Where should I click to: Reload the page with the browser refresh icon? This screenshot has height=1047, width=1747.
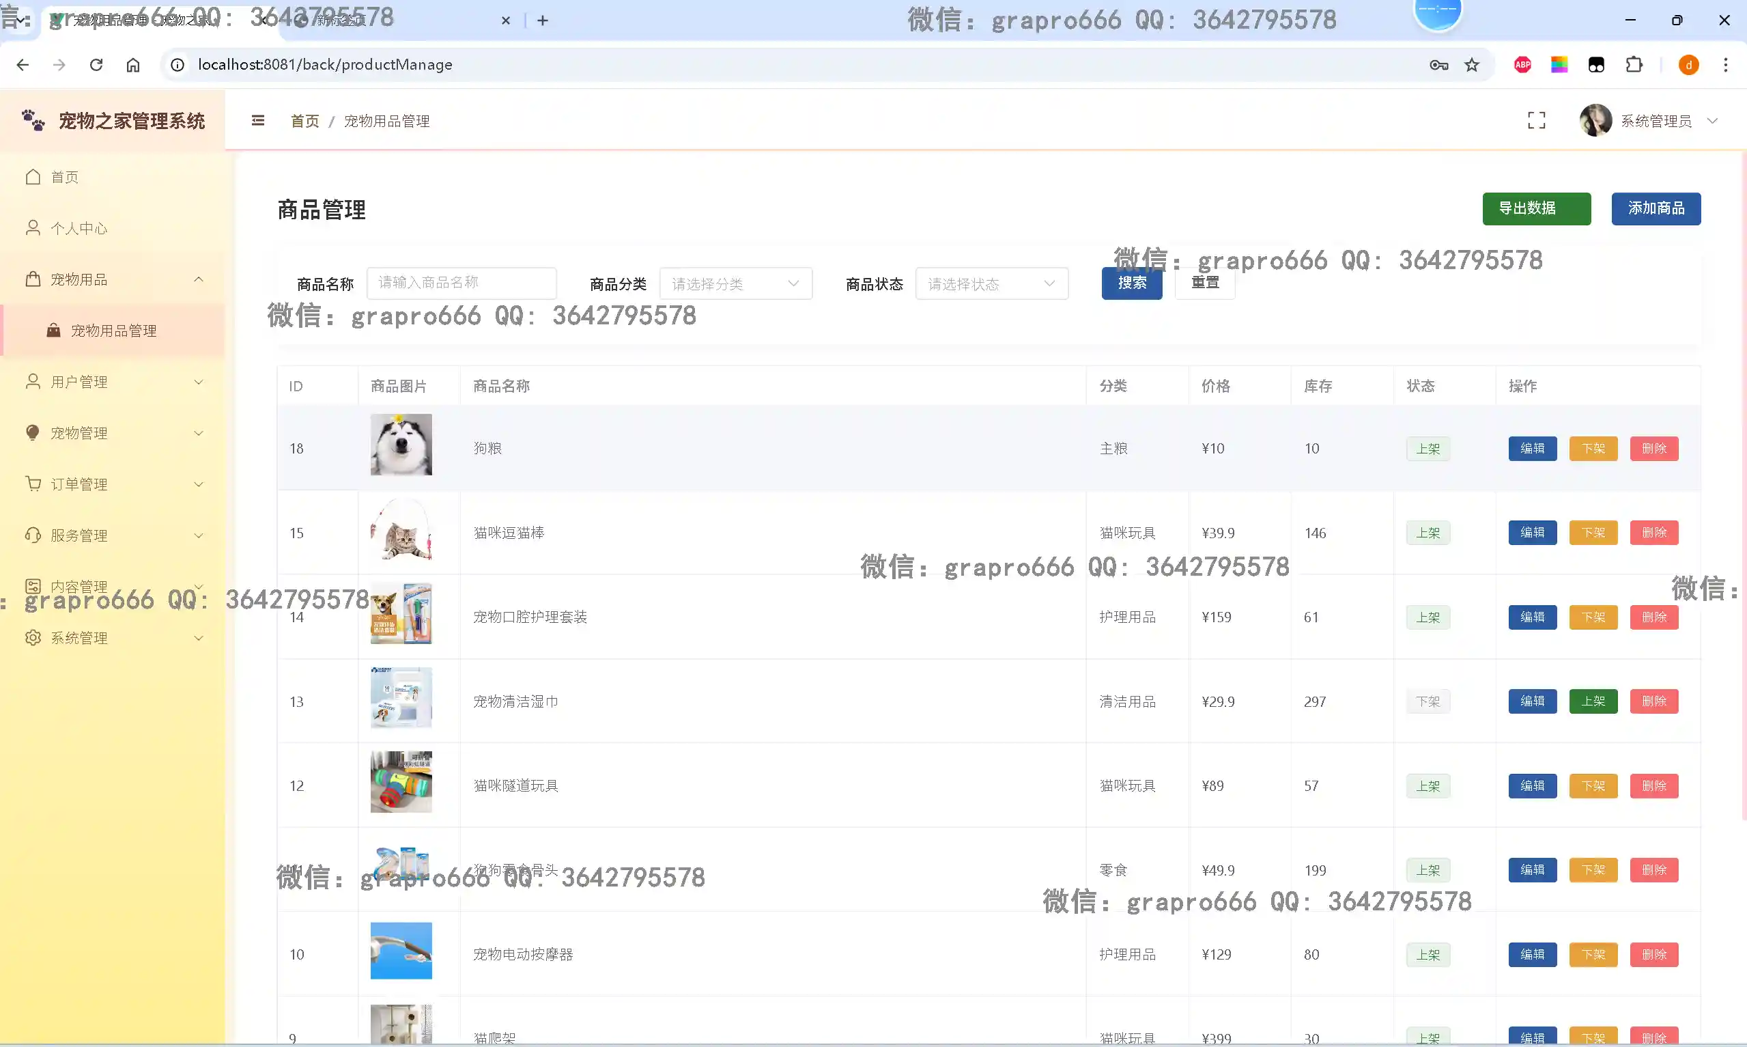pos(96,64)
